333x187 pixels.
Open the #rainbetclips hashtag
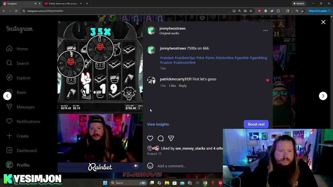coord(185,58)
